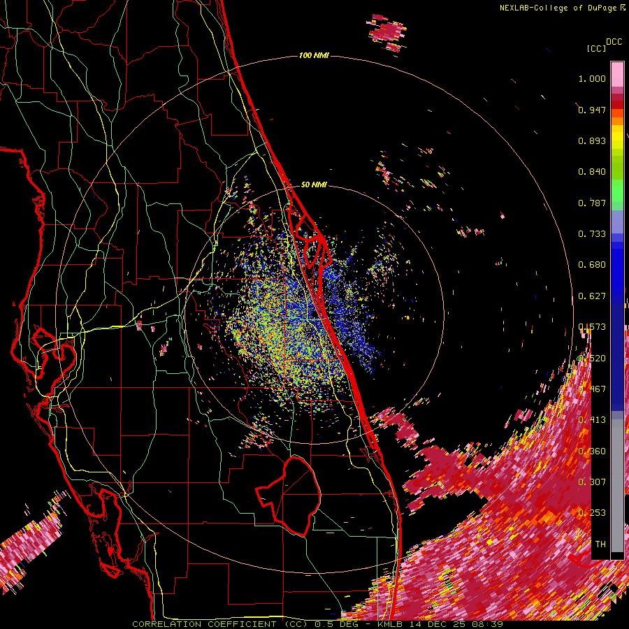Click the 100 NMI range ring label
Image resolution: width=629 pixels, height=629 pixels.
point(314,55)
